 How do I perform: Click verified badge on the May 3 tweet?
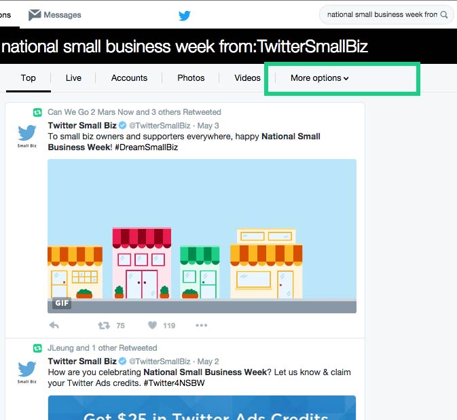coord(123,126)
